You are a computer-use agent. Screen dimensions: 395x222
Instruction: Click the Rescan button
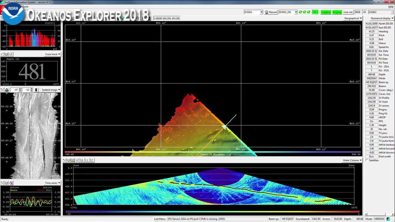click(271, 12)
